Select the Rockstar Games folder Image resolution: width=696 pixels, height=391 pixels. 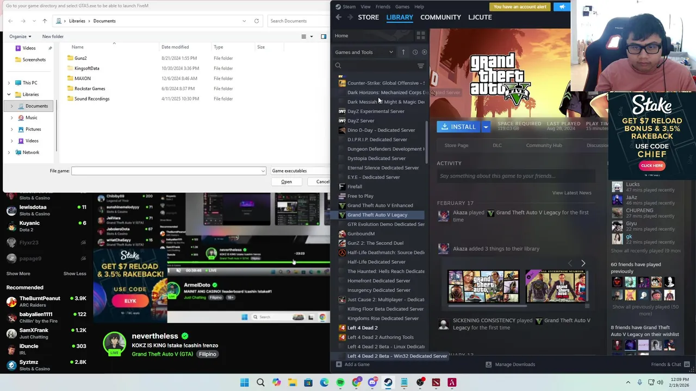(90, 89)
